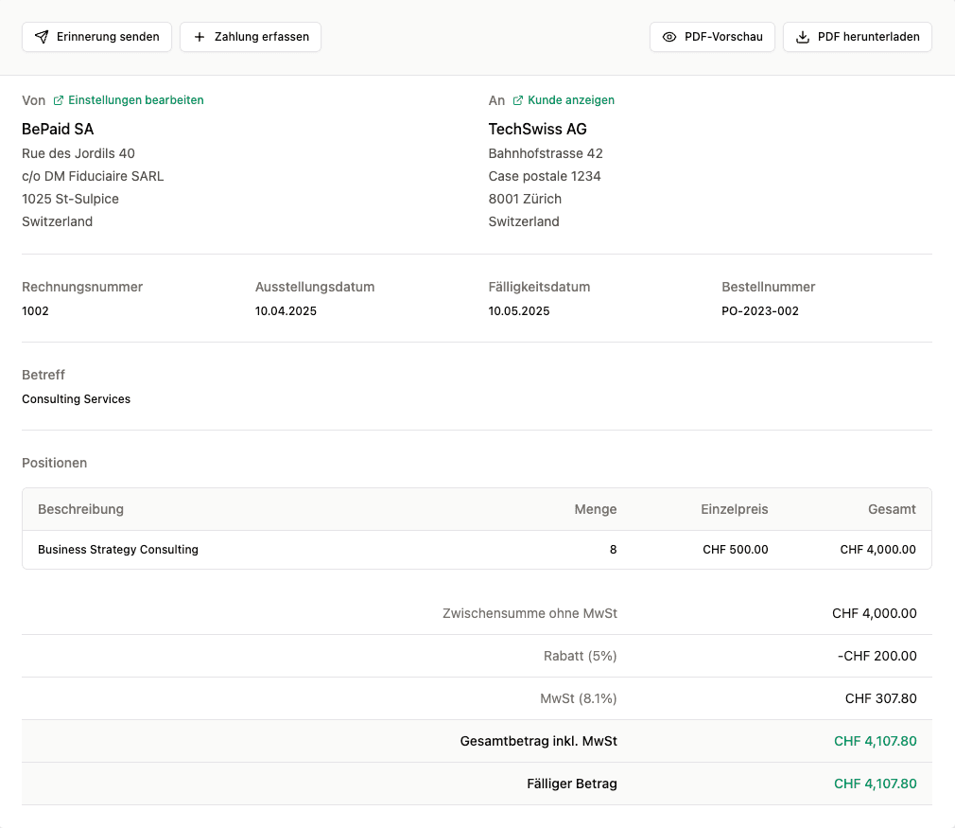Image resolution: width=955 pixels, height=828 pixels.
Task: Click external-link icon beside Kunde anzeigen
Action: pos(518,100)
